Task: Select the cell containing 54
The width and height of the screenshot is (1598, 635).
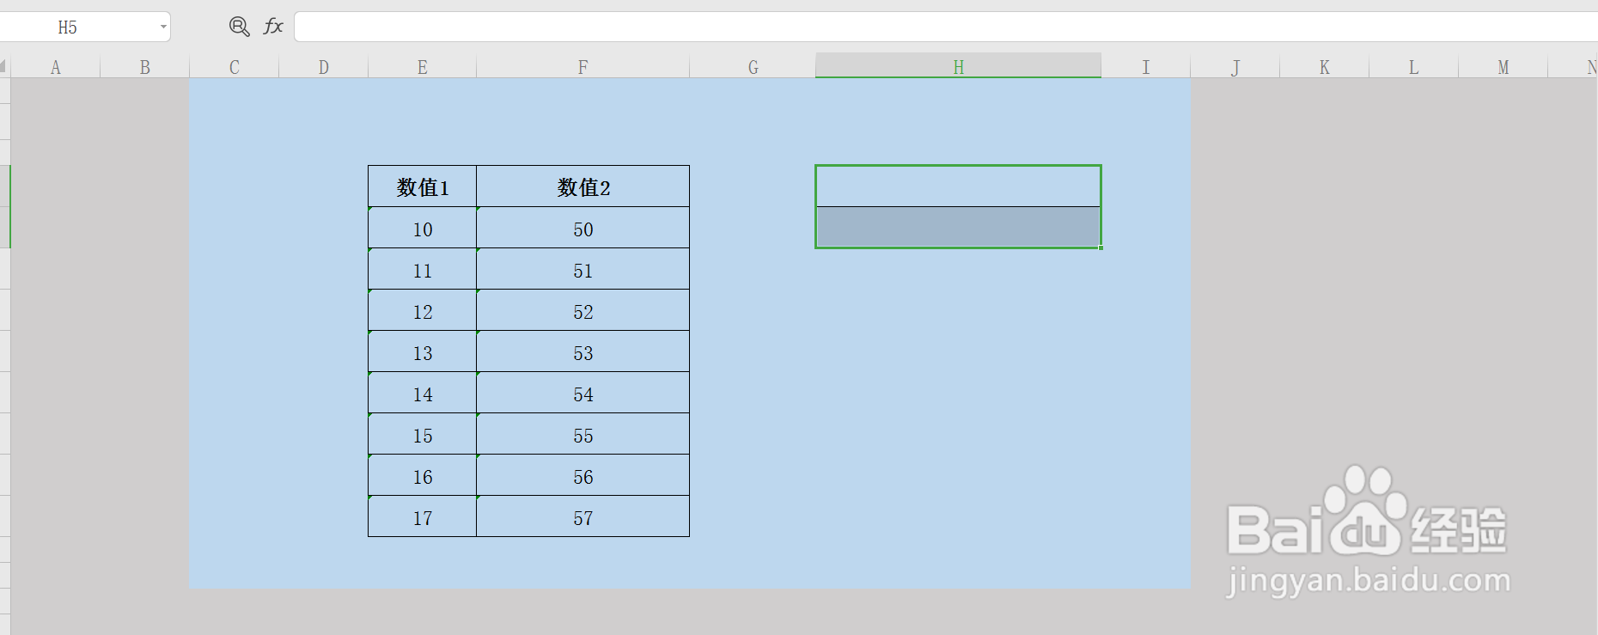Action: click(583, 393)
